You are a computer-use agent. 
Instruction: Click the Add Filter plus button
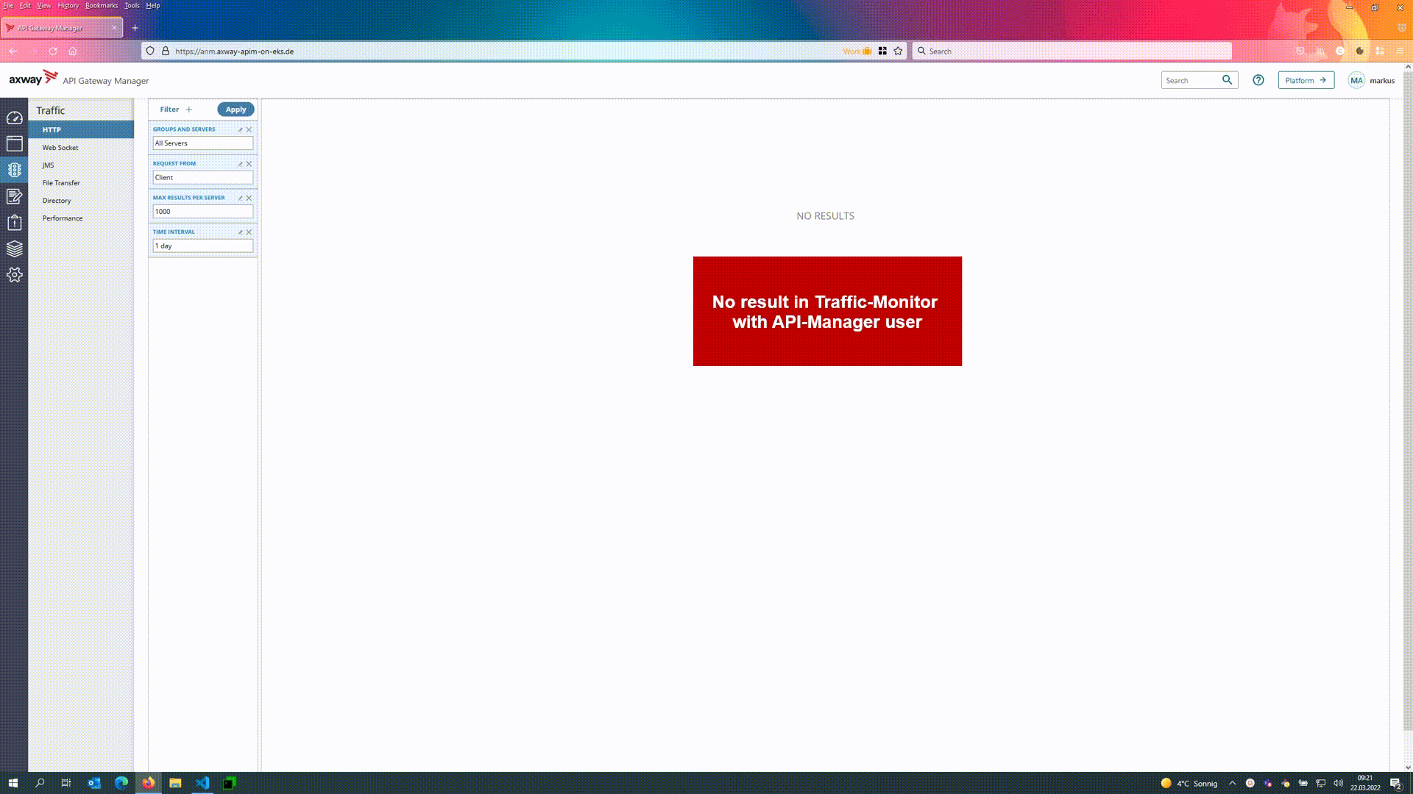189,109
